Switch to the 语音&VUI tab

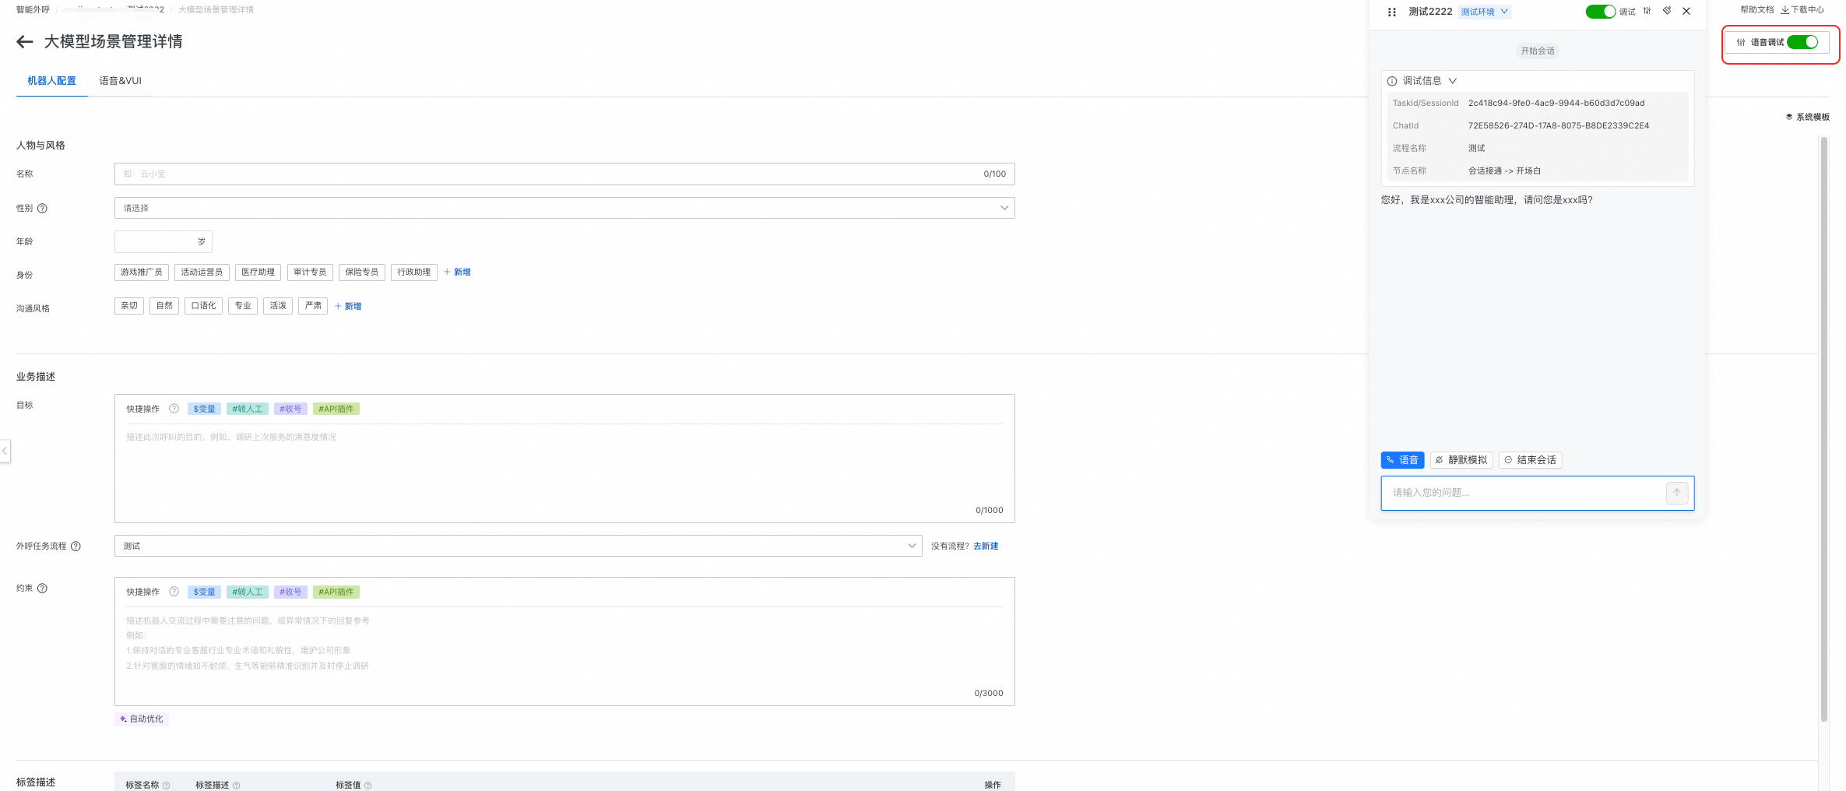pyautogui.click(x=121, y=81)
